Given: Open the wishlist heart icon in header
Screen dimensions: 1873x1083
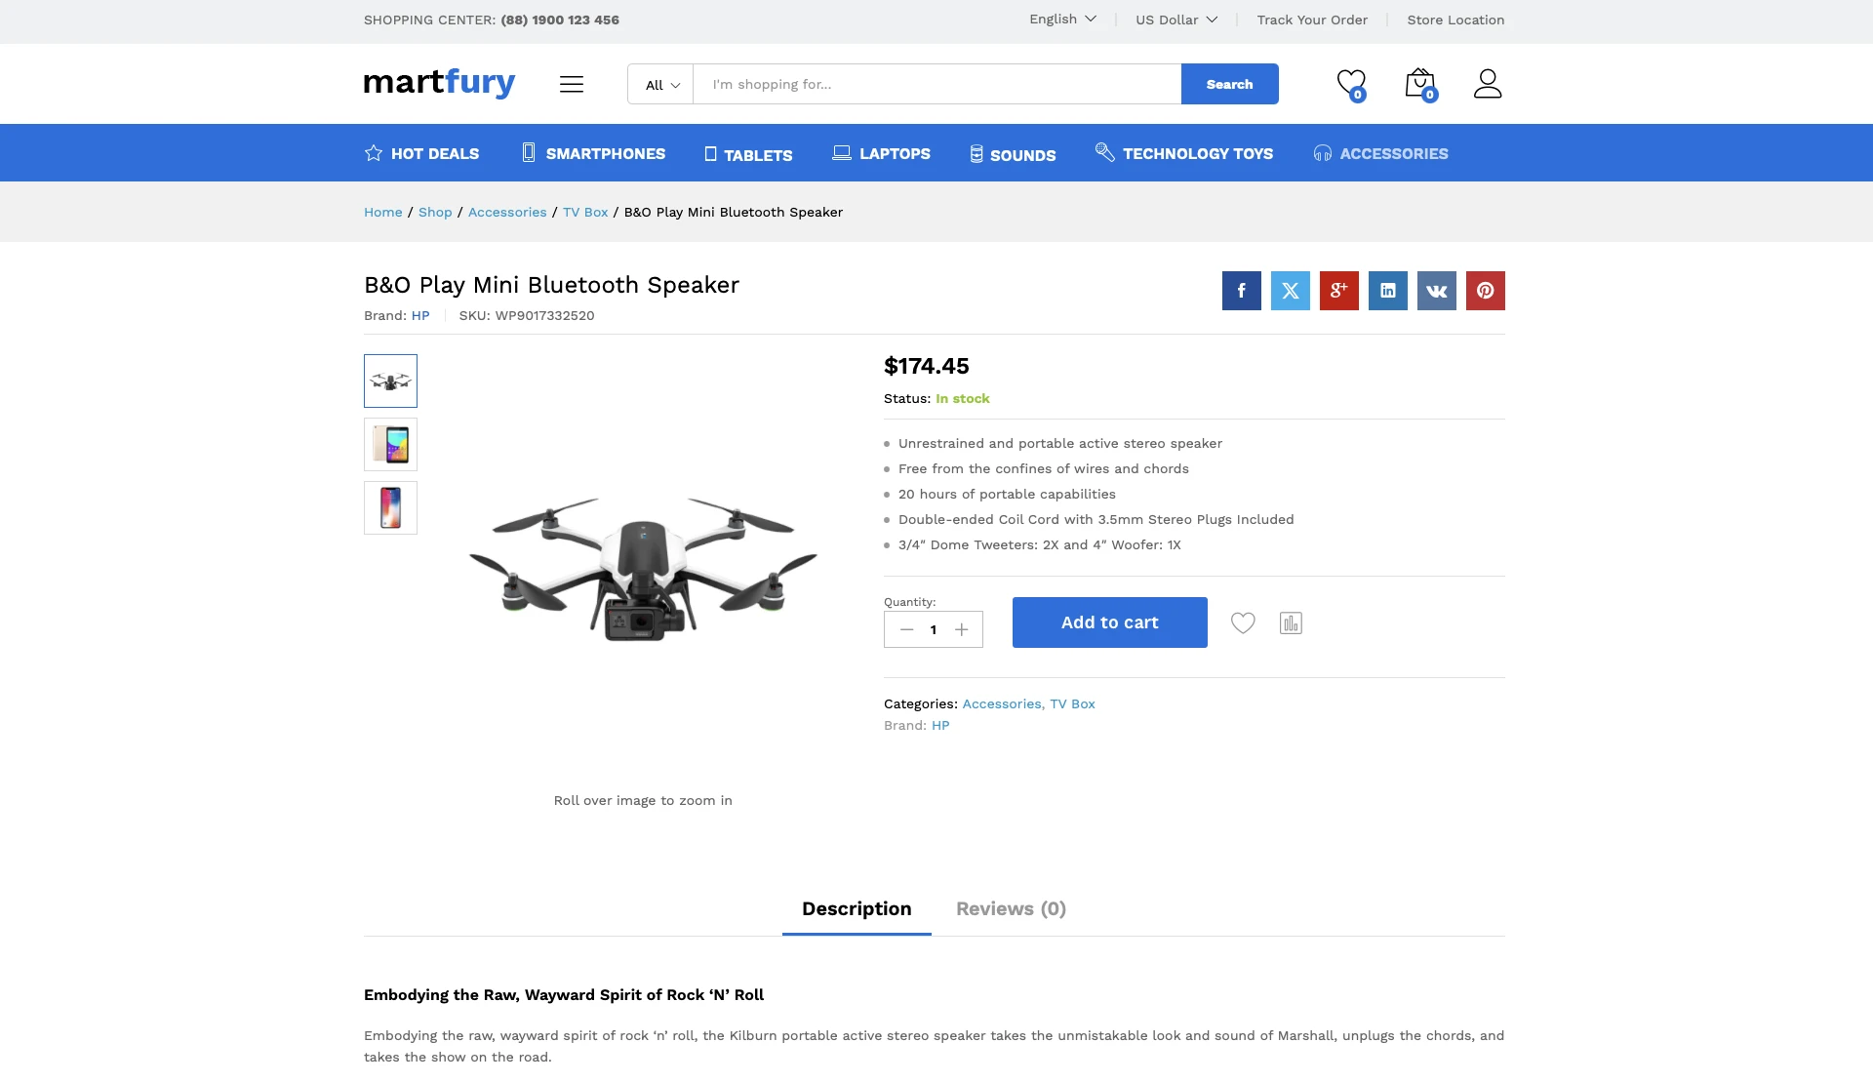Looking at the screenshot, I should [1350, 84].
